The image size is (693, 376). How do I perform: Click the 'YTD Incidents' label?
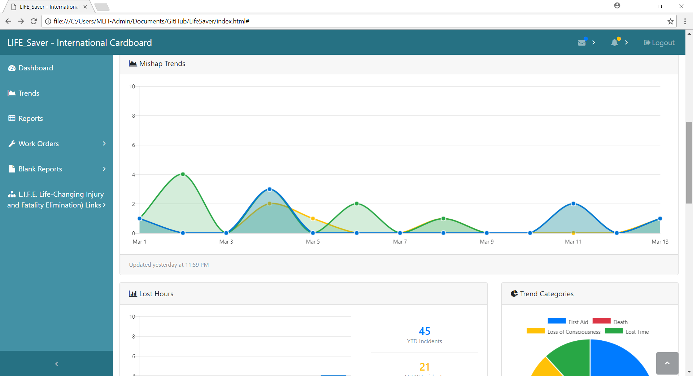pos(424,341)
